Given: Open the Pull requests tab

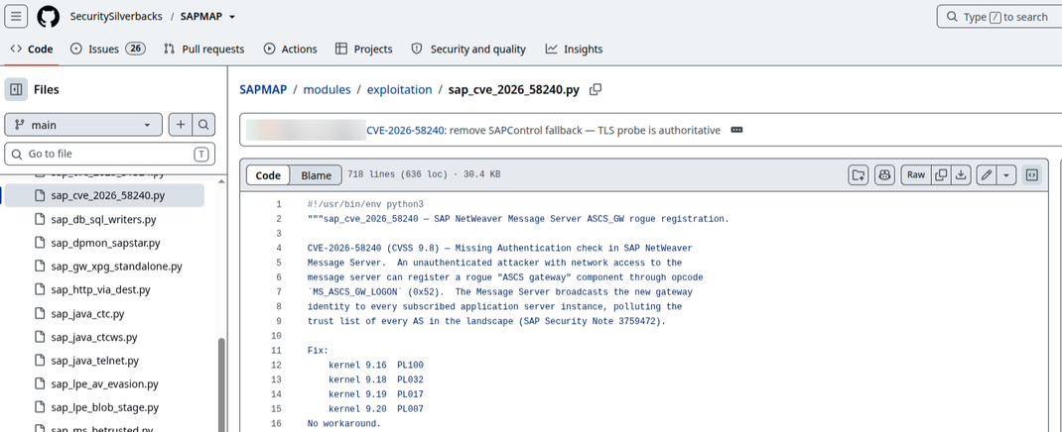Looking at the screenshot, I should pyautogui.click(x=203, y=49).
